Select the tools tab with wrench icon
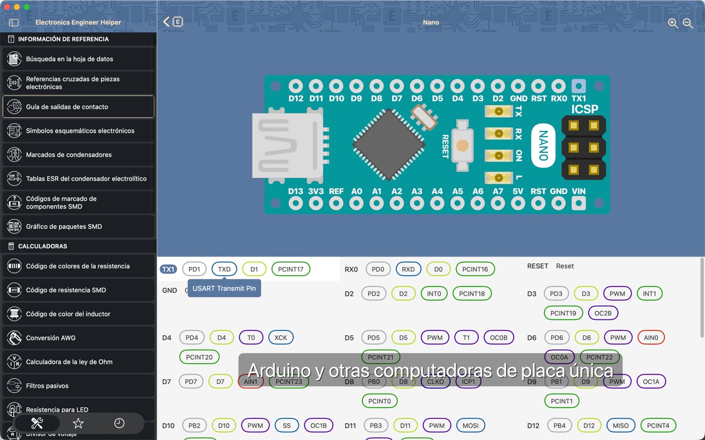Viewport: 705px width, 440px height. point(37,423)
